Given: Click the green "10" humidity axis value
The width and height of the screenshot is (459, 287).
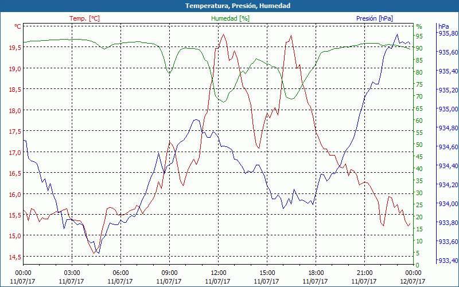Looking at the screenshot, I should pyautogui.click(x=419, y=241).
